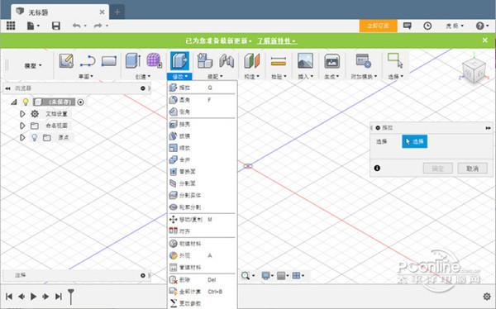Click the Make 3D print icon

click(x=331, y=60)
